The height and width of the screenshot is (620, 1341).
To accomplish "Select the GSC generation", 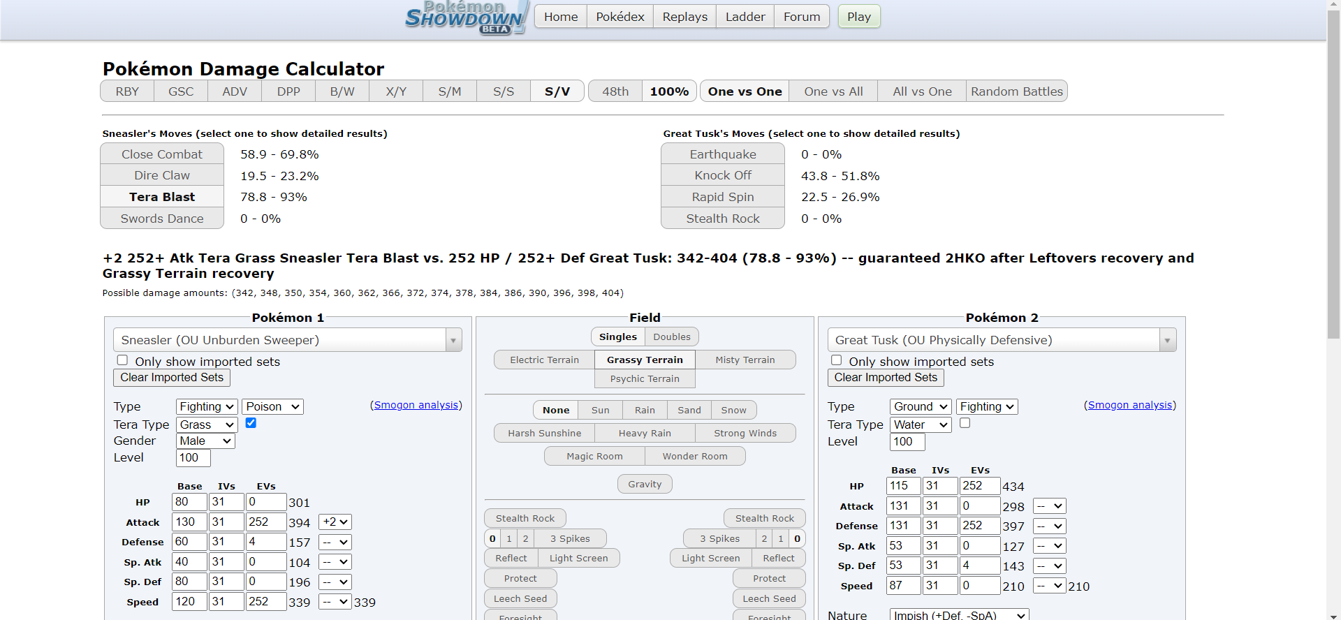I will point(181,91).
